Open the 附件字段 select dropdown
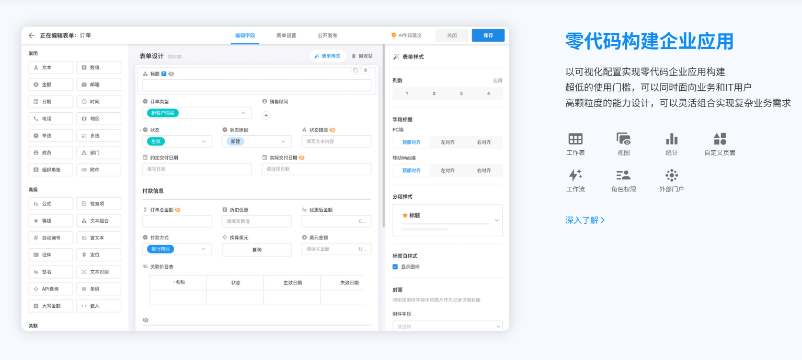This screenshot has height=360, width=802. [x=447, y=327]
